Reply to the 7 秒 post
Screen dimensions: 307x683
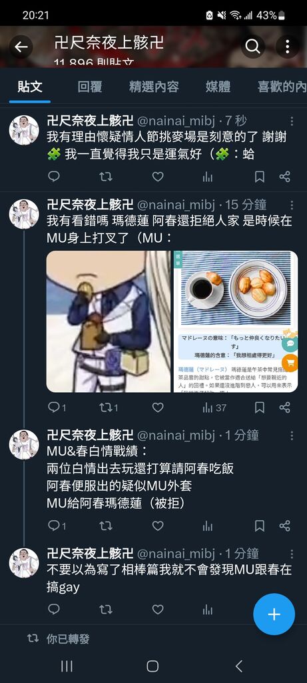pos(53,176)
